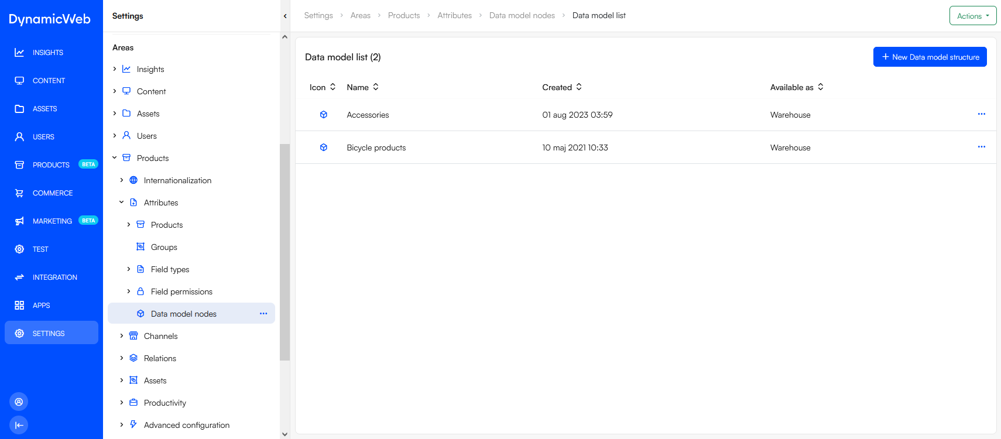Sort list by Icon column
Screen dimensions: 1001x439
(323, 87)
